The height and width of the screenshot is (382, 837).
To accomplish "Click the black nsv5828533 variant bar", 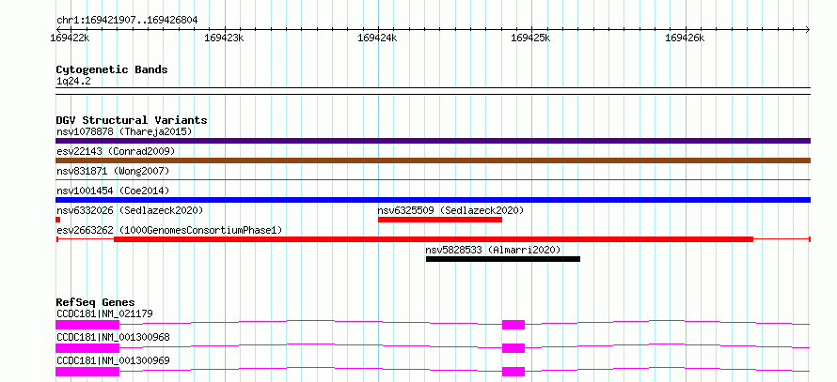I will (x=503, y=259).
